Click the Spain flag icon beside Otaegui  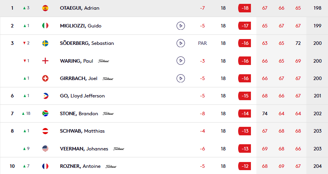(45, 8)
